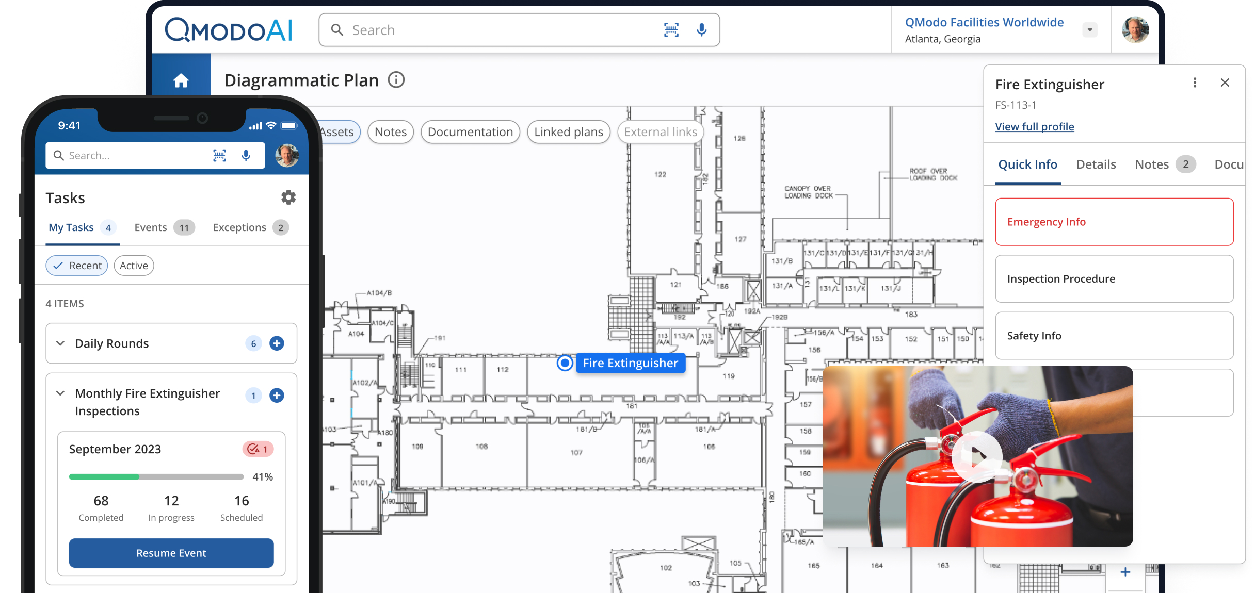Click the barcode scan icon in desktop search
Viewport: 1255px width, 593px height.
[671, 30]
